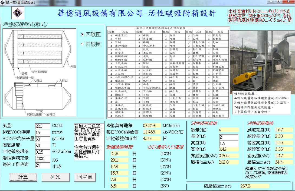Viewport: 295px width, 191px height.
Task: Select the 兩碳匣 radio option
Action: [x=82, y=44]
